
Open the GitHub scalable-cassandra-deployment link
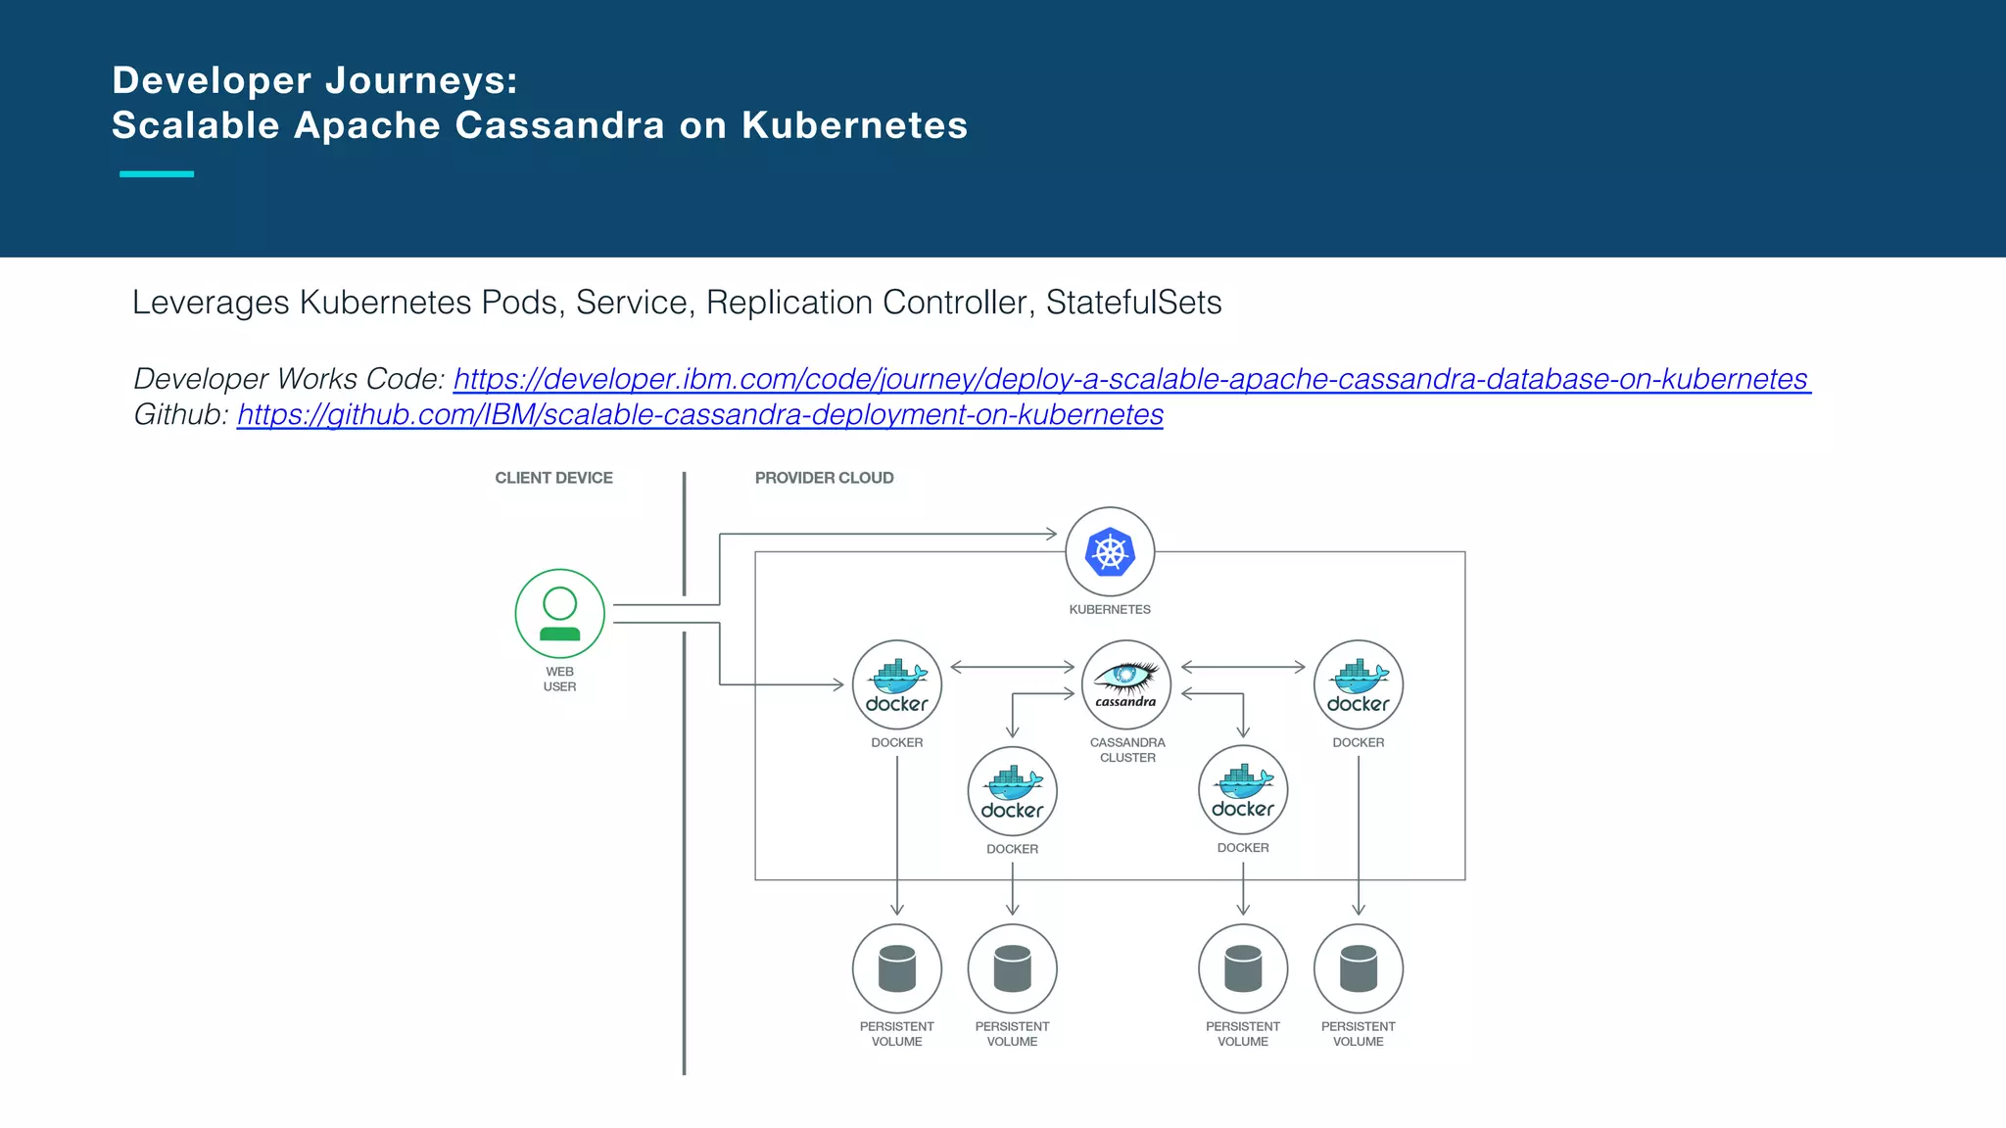(x=699, y=415)
